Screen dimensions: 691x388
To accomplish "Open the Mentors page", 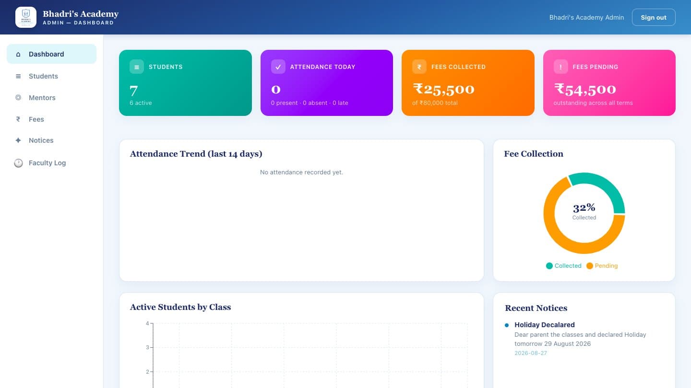I will (x=51, y=98).
